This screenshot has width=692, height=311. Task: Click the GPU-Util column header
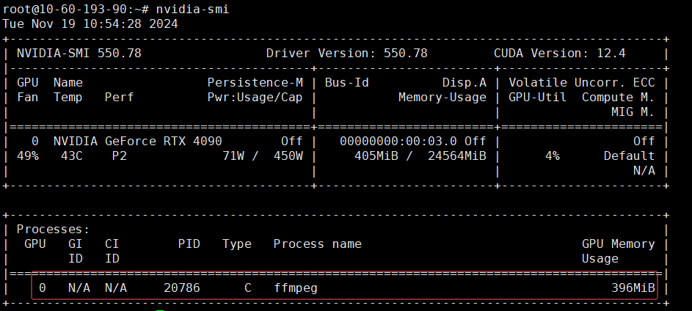[x=538, y=97]
